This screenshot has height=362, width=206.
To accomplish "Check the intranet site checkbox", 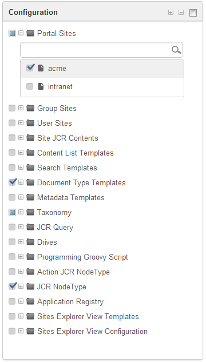I will [x=30, y=86].
